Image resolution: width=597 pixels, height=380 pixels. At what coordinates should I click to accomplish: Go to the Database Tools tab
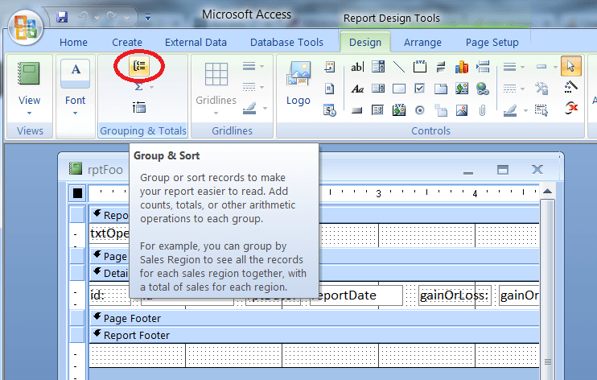click(286, 43)
